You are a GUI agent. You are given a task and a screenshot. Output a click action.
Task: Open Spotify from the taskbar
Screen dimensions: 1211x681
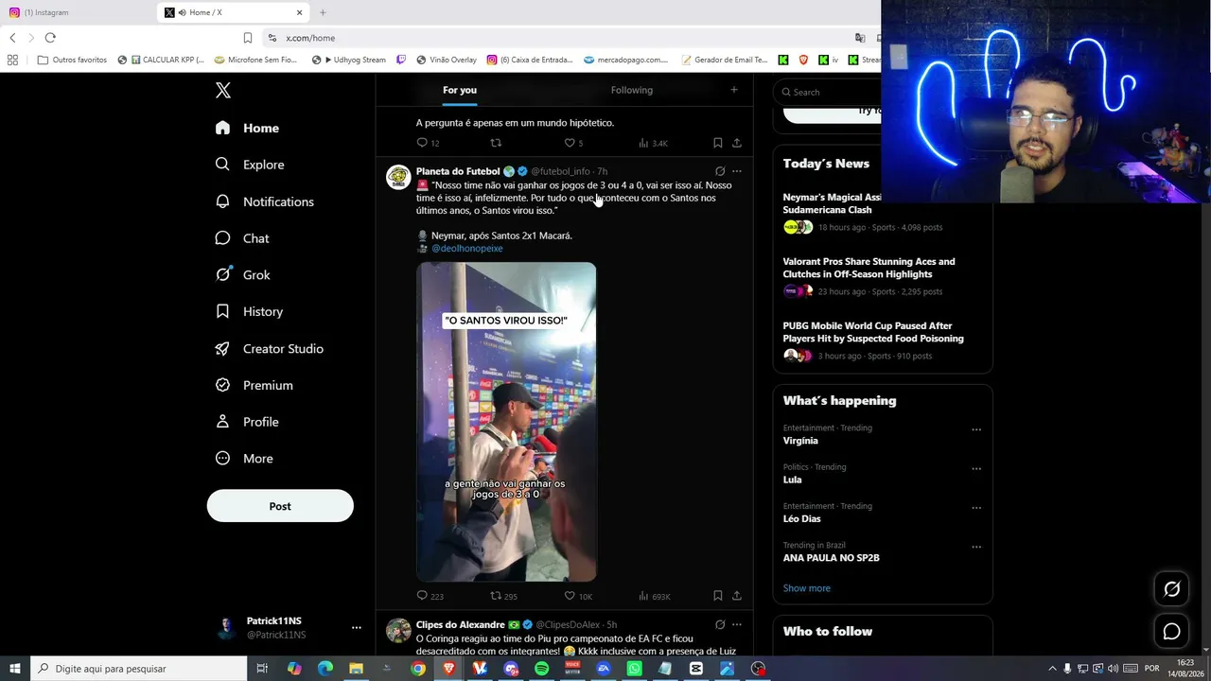[541, 669]
